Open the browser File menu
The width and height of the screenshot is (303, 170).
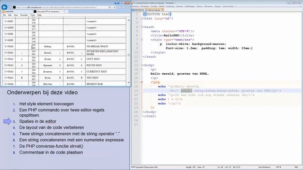coord(4,15)
